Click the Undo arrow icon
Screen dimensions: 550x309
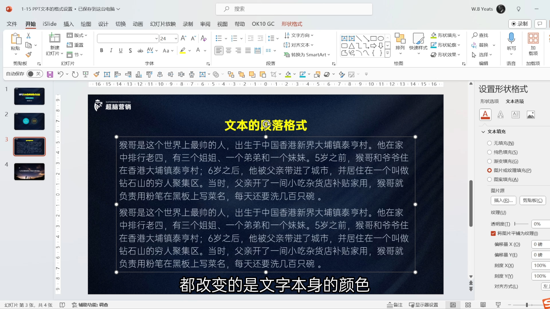click(x=60, y=74)
